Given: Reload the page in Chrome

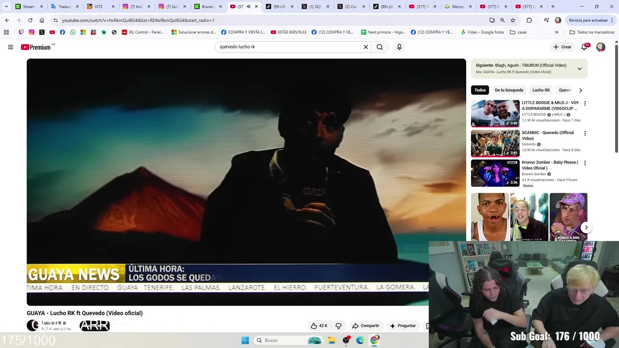Looking at the screenshot, I should (x=30, y=20).
